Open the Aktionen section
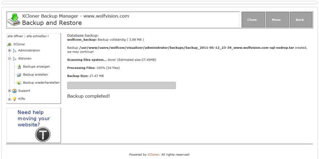The height and width of the screenshot is (159, 319). 25,58
